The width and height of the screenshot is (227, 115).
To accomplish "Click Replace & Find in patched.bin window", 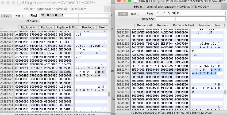I will pos(67,27).
